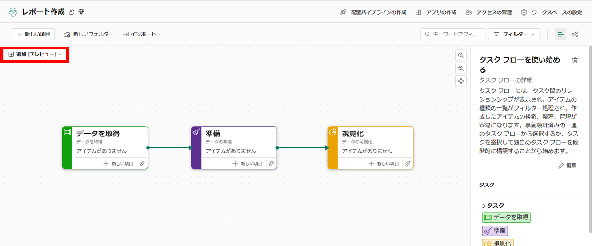
Task: Click the 編集 pencil link
Action: click(x=568, y=166)
